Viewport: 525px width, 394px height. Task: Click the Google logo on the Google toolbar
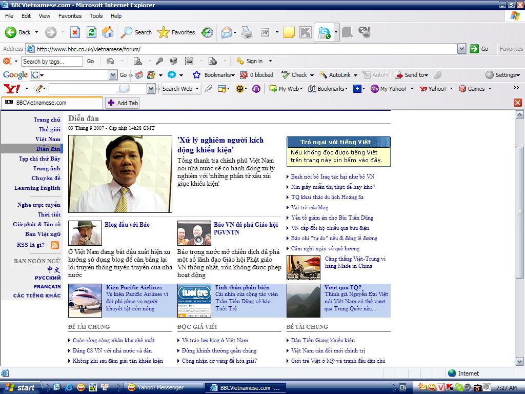(15, 75)
